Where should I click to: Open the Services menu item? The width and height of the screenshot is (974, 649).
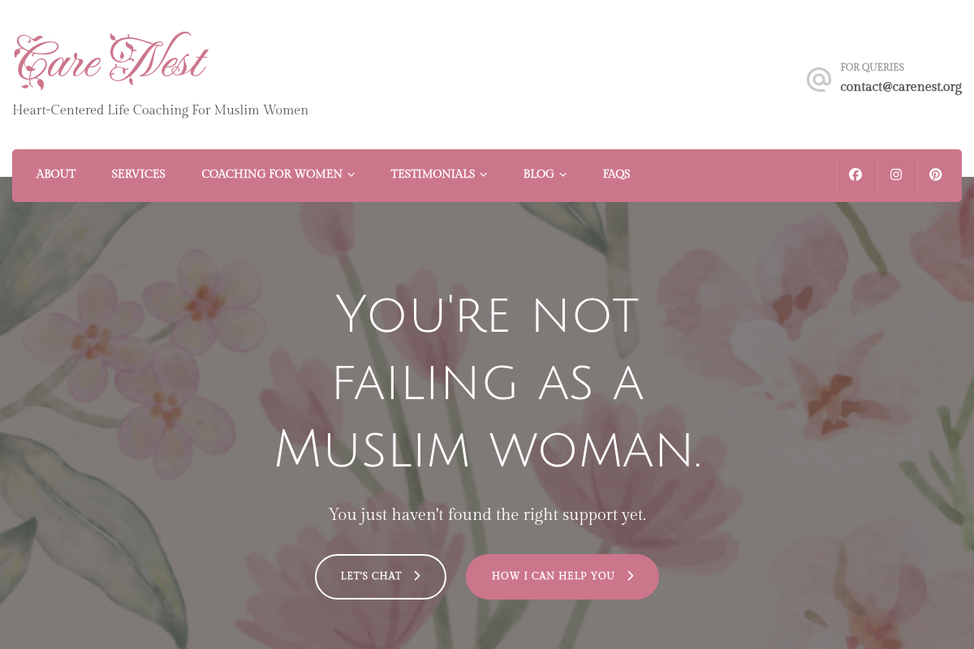139,174
